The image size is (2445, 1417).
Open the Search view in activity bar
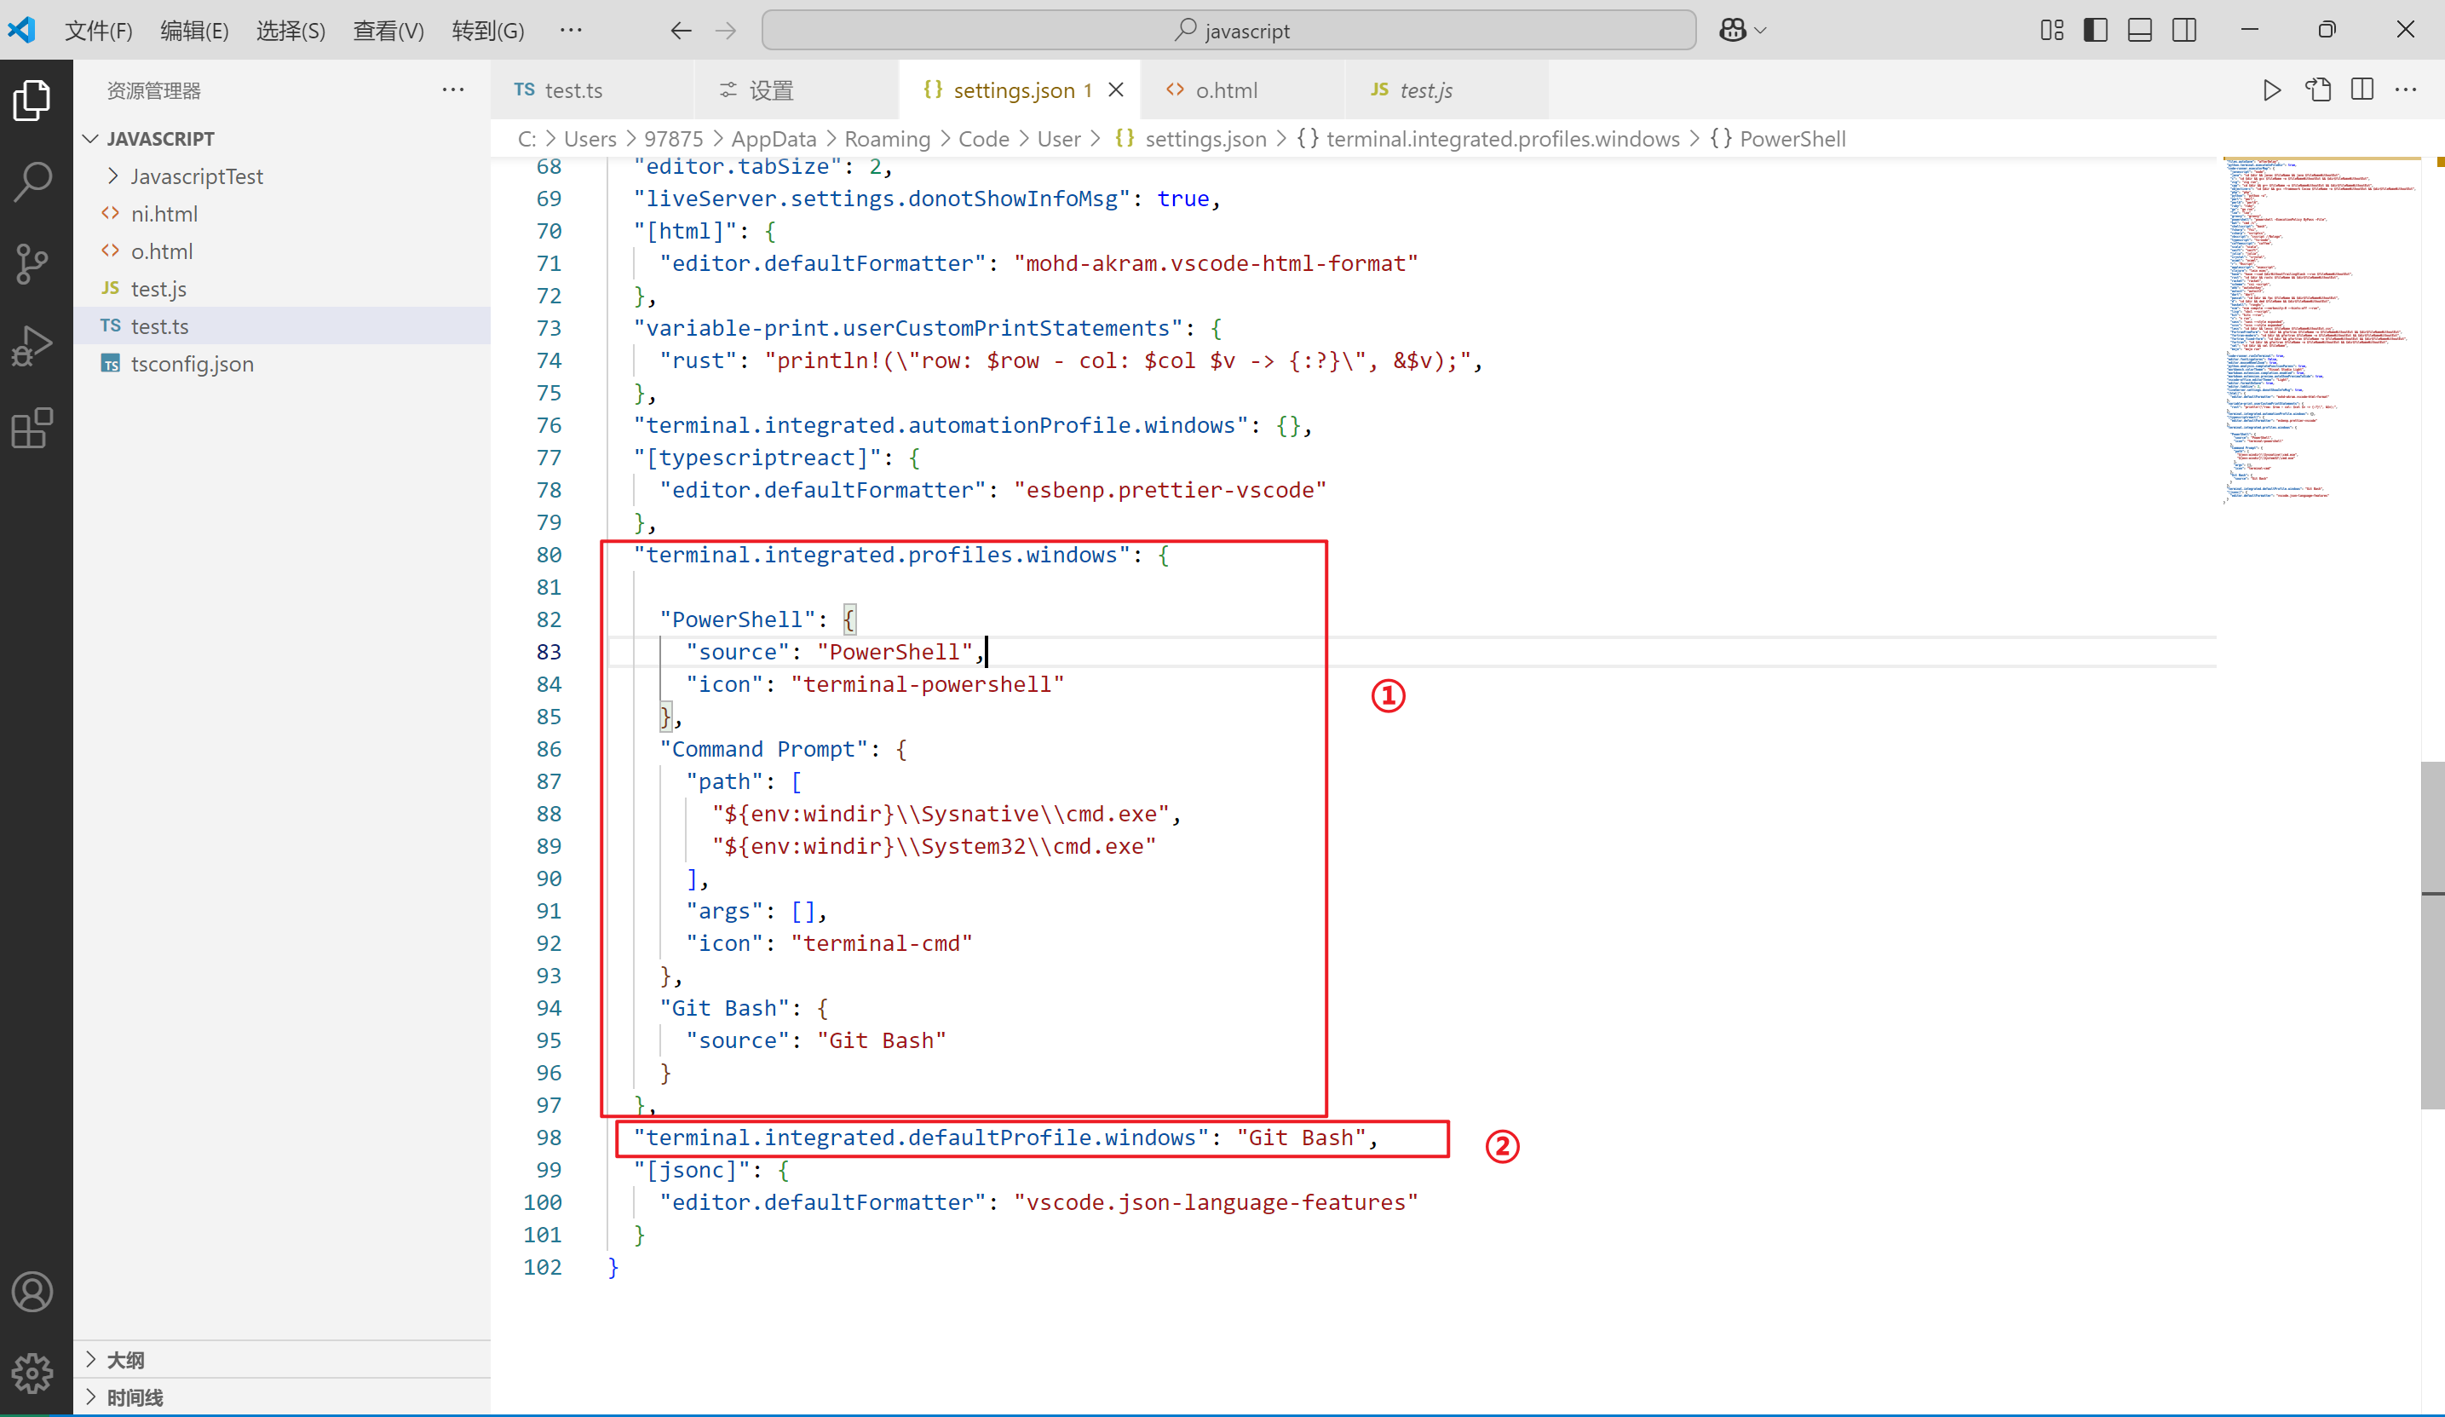[x=33, y=181]
